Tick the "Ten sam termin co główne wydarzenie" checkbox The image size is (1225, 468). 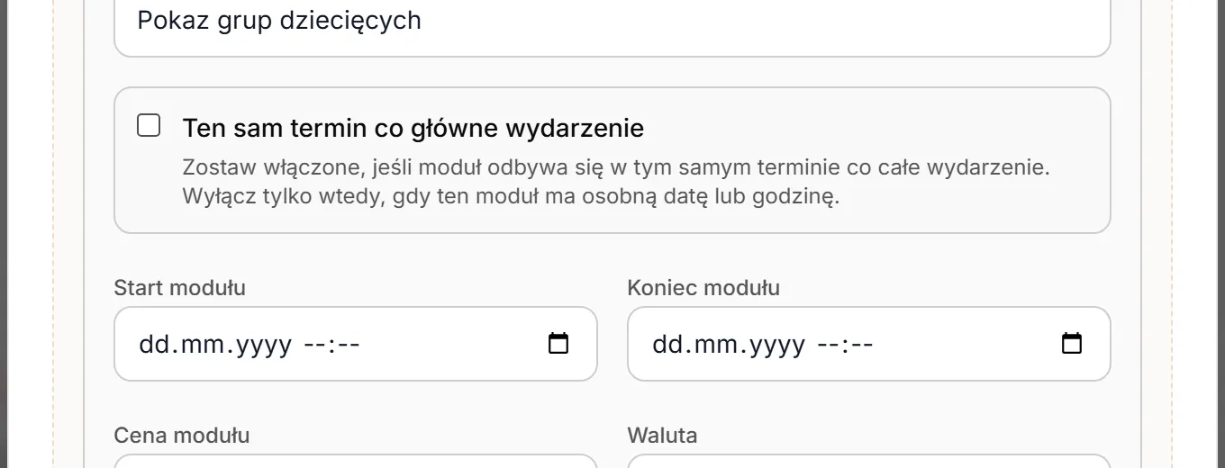149,125
